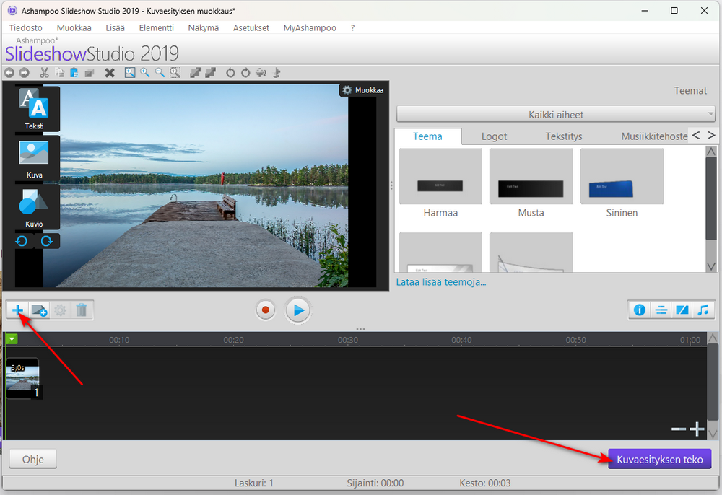This screenshot has width=722, height=495.
Task: Open the Lataa lisää teemoja link
Action: click(441, 282)
